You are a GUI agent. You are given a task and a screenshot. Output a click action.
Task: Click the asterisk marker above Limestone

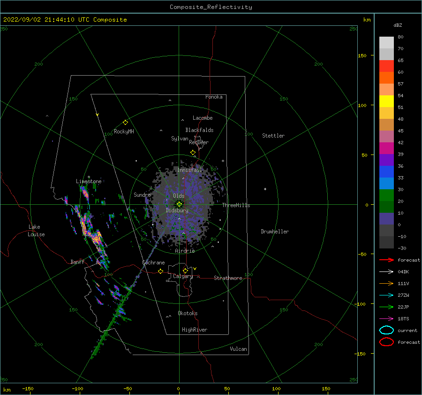tap(89, 177)
